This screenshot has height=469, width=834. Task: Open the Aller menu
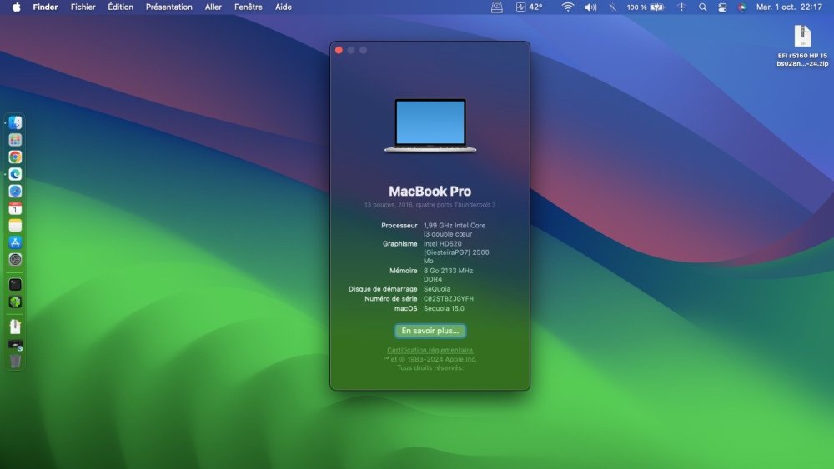pos(214,7)
